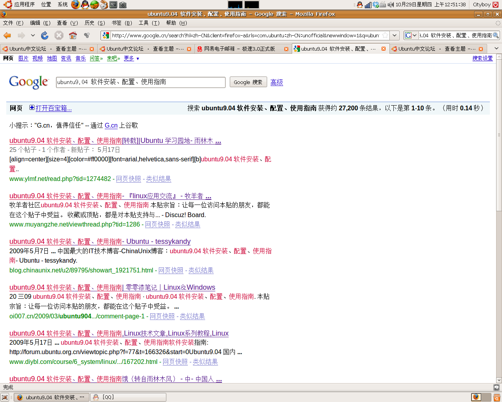Open the back/forward history dropdown arrow
The width and height of the screenshot is (502, 402).
33,35
